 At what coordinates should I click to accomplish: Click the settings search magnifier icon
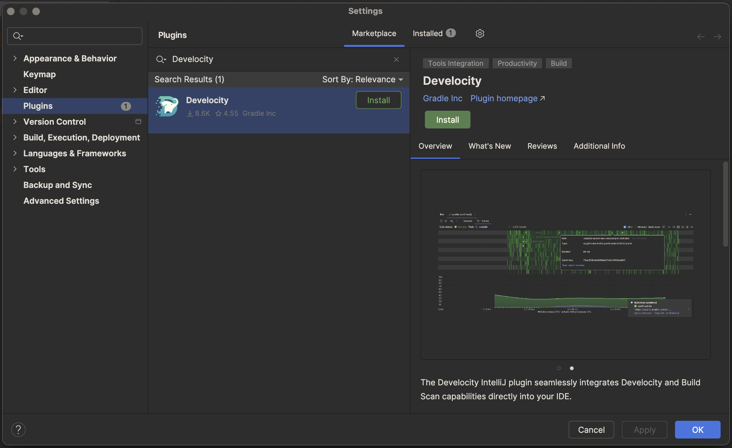tap(18, 36)
